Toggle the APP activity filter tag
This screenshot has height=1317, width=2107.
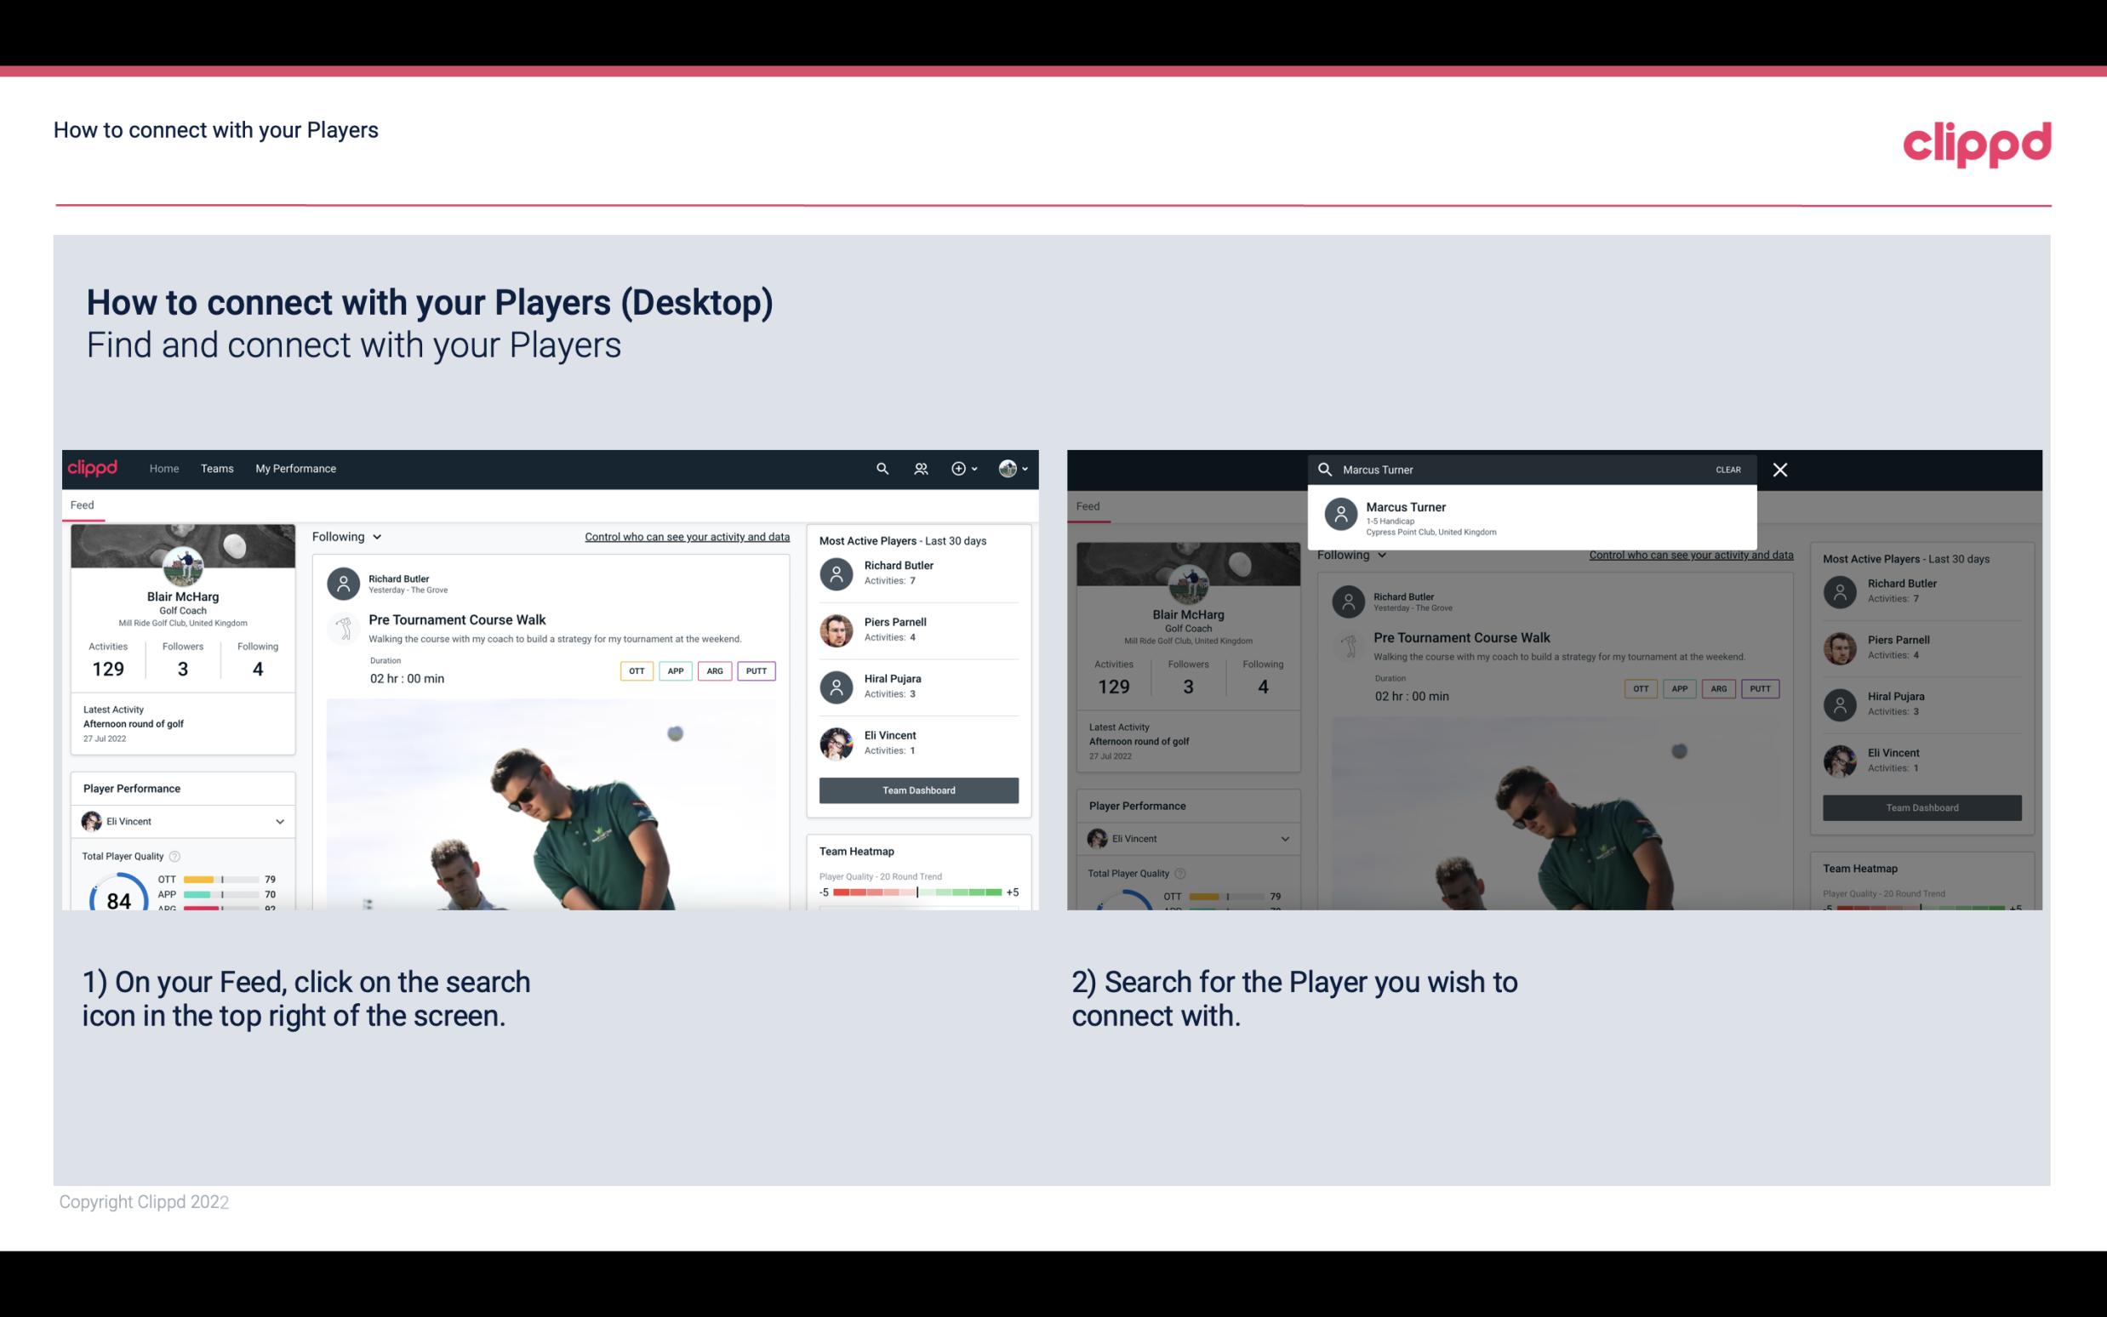673,670
